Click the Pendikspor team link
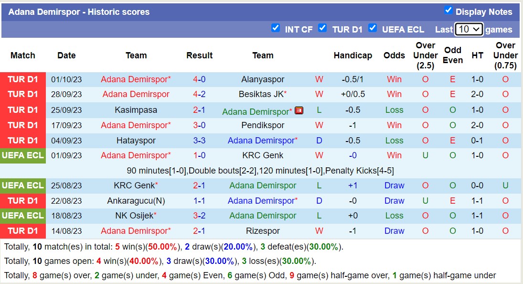The width and height of the screenshot is (523, 284). point(263,125)
